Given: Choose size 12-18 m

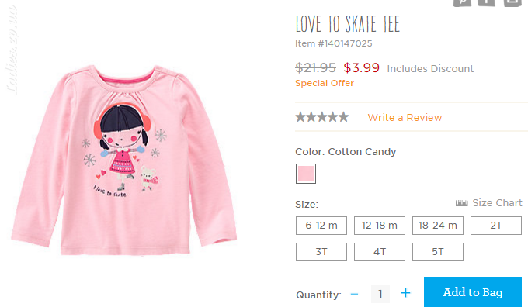Looking at the screenshot, I should [x=380, y=226].
